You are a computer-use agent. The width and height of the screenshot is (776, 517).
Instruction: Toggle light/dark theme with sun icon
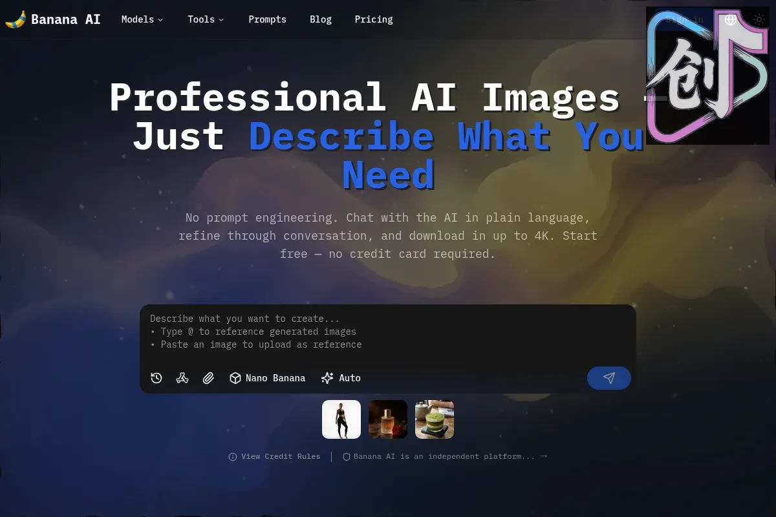[759, 19]
